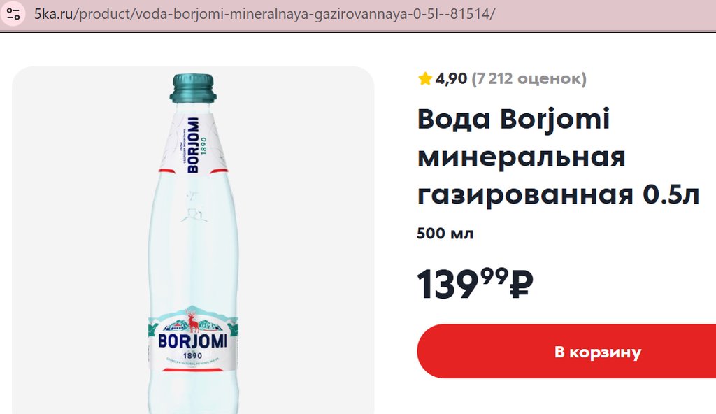Image resolution: width=716 pixels, height=414 pixels.
Task: Open the 7 212 оценок reviews link
Action: (529, 78)
